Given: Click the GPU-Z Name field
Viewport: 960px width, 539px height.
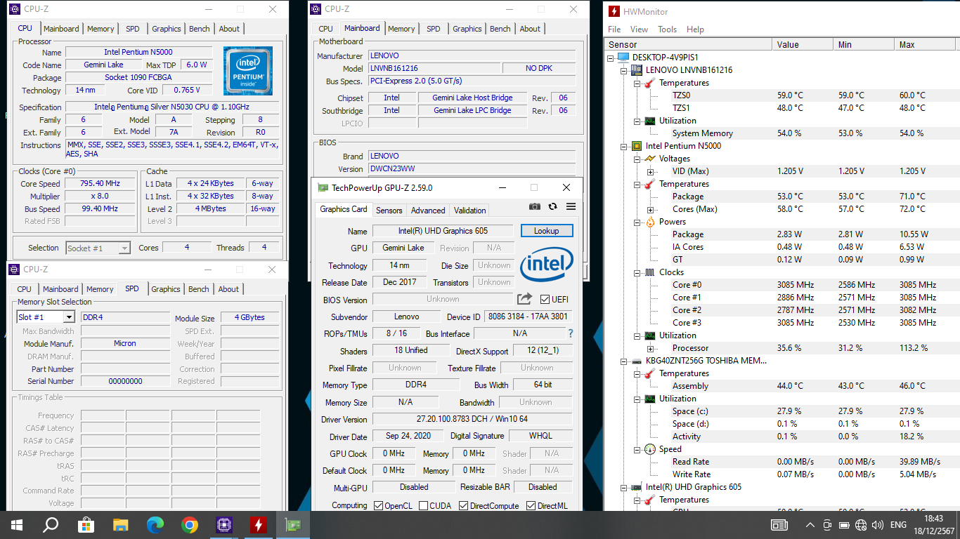Looking at the screenshot, I should pos(443,231).
